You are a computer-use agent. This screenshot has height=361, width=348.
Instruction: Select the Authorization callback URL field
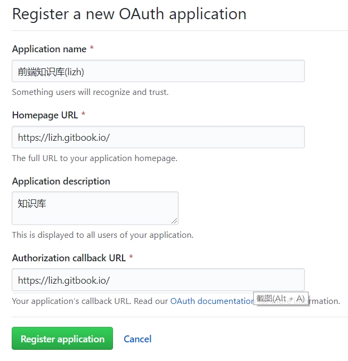(158, 280)
